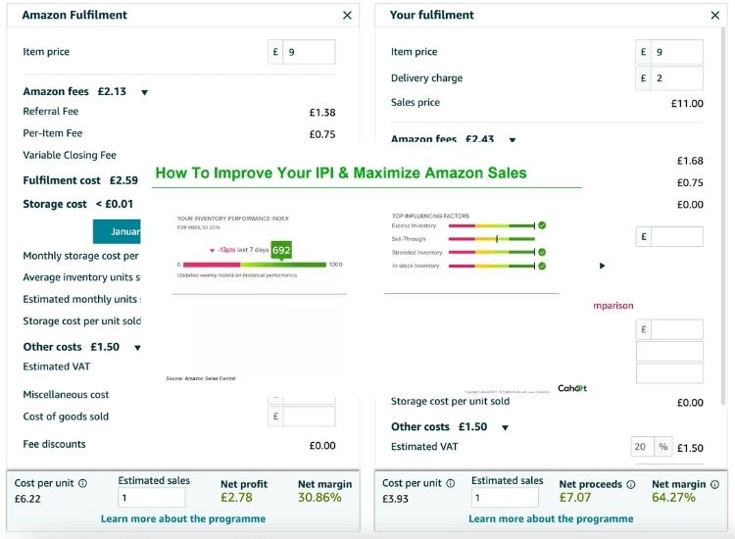Click the IPI score bar showing 692
The image size is (735, 539).
(281, 251)
